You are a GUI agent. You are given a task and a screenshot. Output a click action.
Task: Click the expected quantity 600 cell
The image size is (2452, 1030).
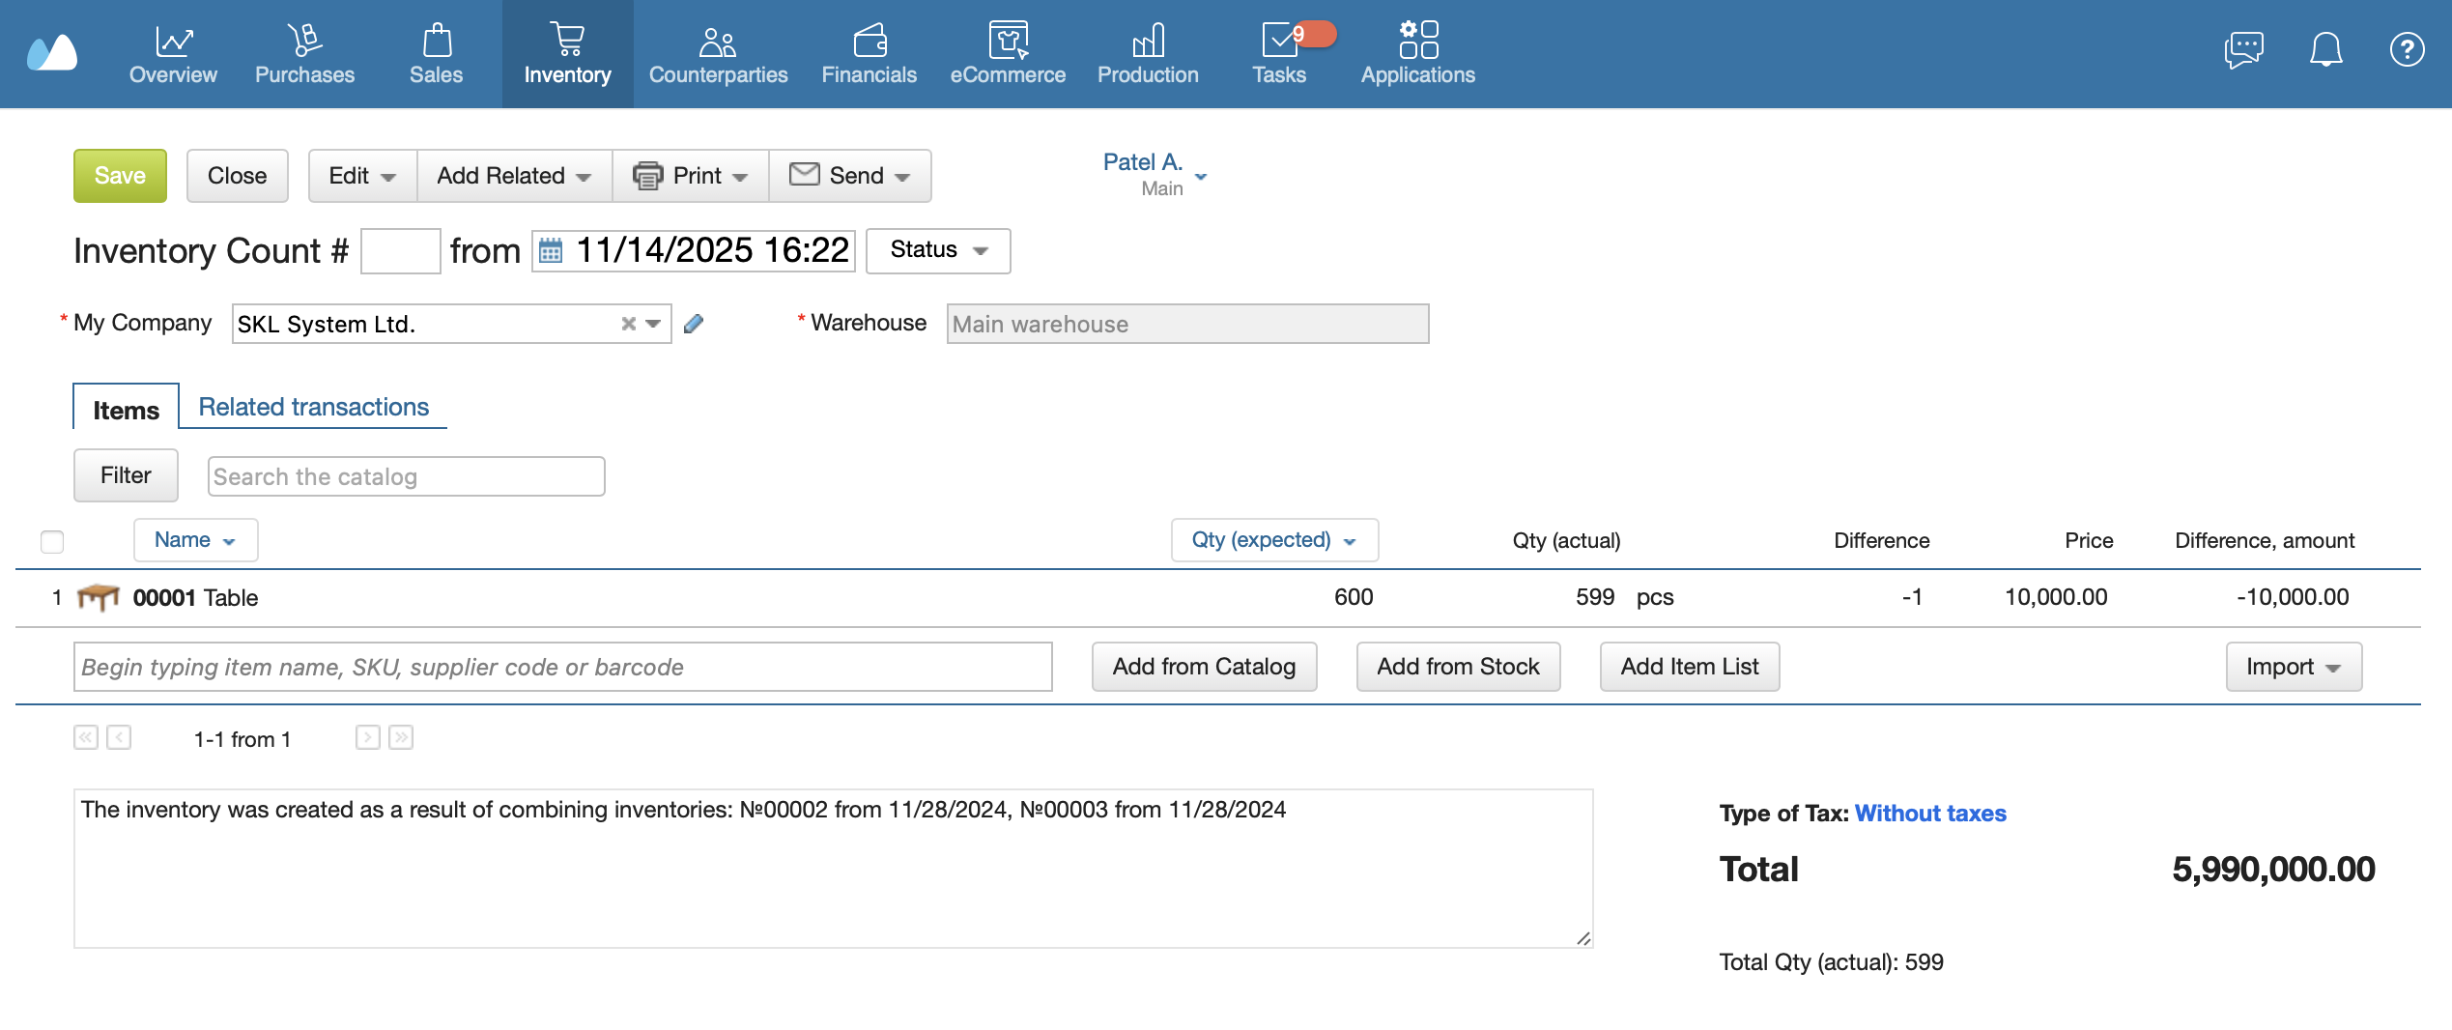point(1354,597)
